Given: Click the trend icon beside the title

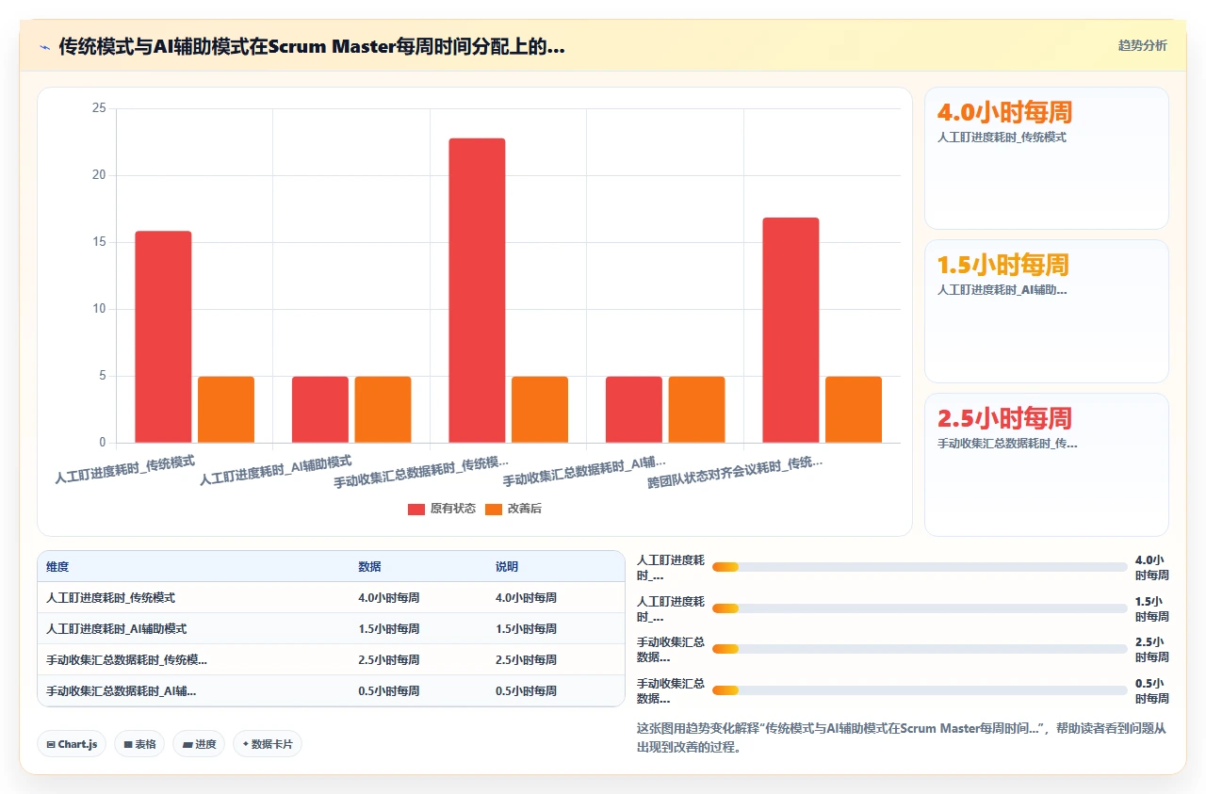Looking at the screenshot, I should click(x=44, y=46).
